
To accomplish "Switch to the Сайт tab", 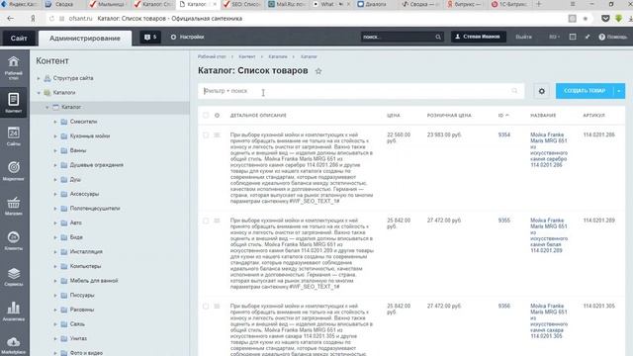I will point(19,39).
